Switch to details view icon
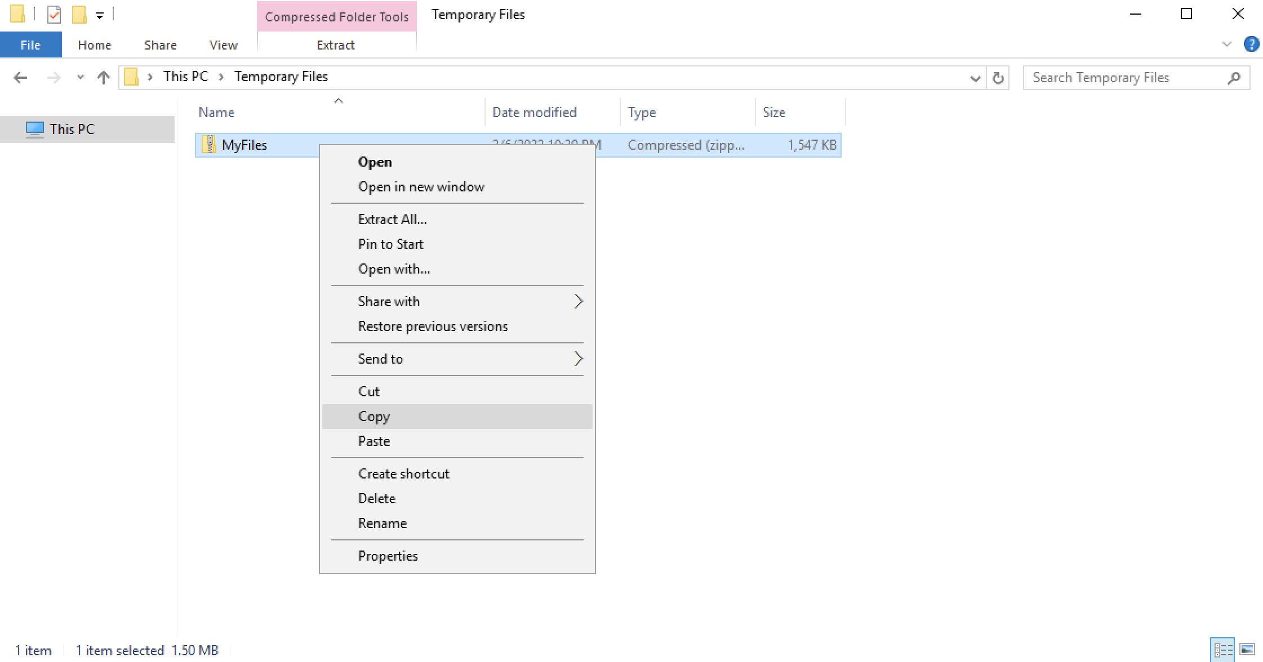Viewport: 1263px width, 662px height. point(1222,650)
